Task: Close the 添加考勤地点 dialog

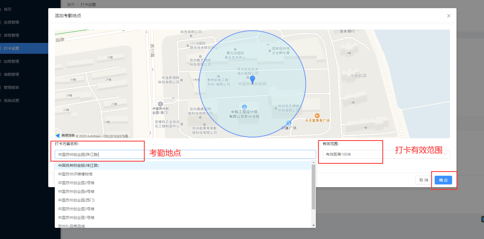Action: coord(449,16)
